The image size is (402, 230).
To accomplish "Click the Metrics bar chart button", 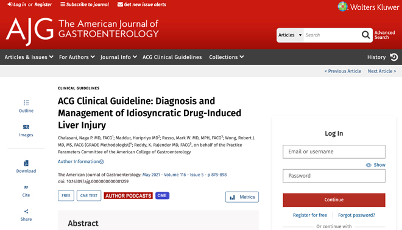I will [242, 197].
